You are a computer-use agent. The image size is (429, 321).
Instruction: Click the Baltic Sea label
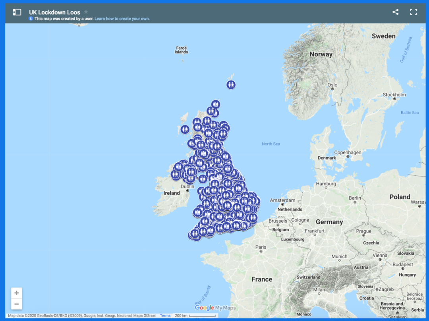[x=410, y=113]
